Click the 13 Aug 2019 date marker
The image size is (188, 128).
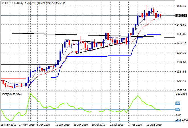coord(154,125)
